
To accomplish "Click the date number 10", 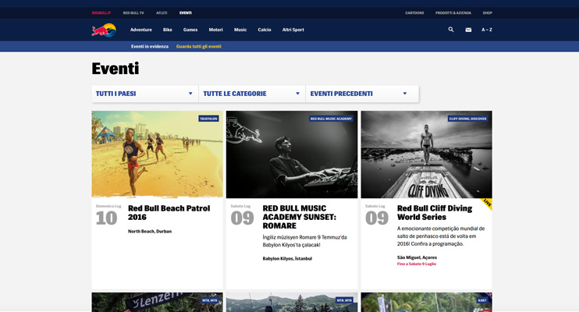I will click(x=106, y=218).
